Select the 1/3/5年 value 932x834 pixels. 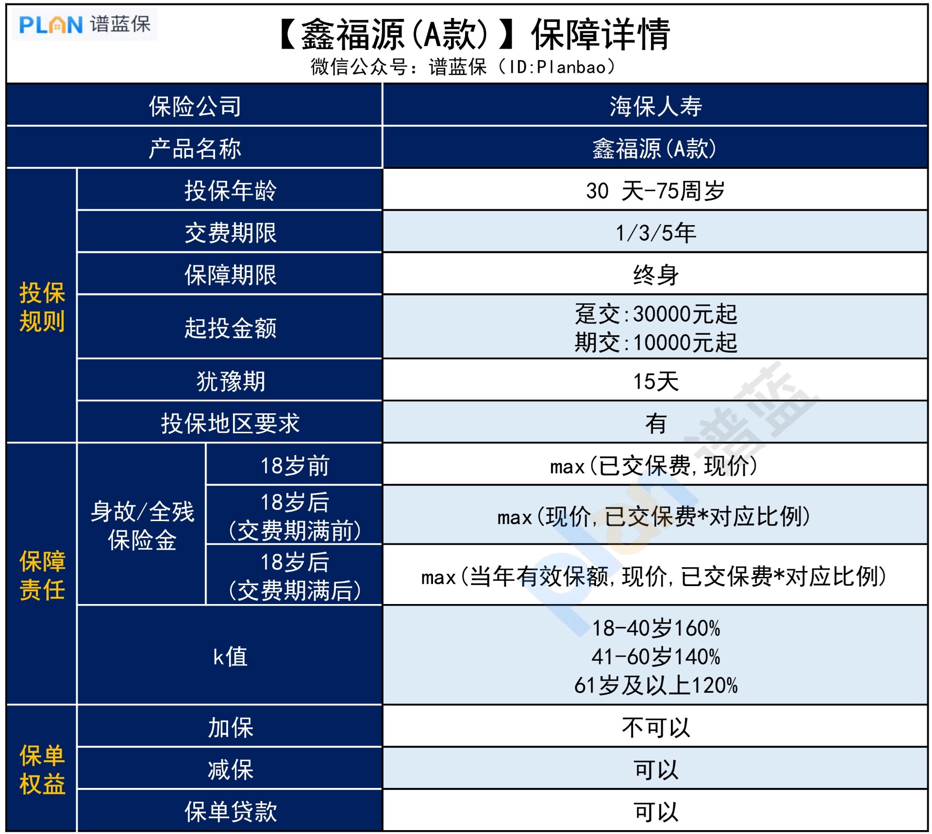(656, 232)
